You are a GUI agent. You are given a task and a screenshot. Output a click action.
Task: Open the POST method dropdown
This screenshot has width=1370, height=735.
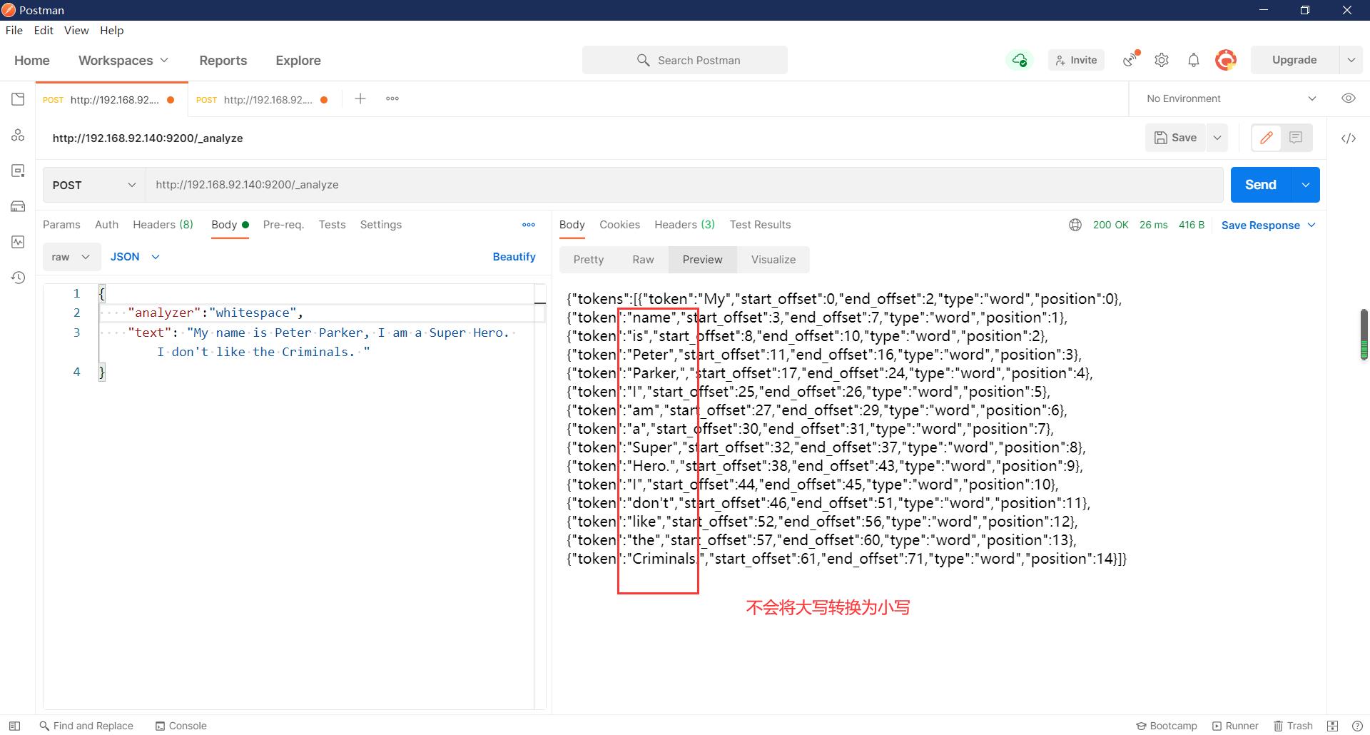click(94, 185)
